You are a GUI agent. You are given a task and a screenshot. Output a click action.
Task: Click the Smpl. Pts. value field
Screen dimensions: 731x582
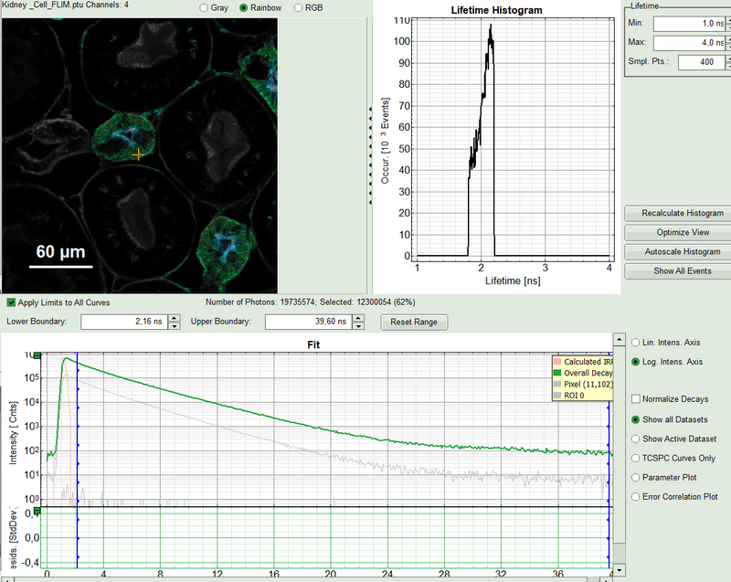point(687,62)
